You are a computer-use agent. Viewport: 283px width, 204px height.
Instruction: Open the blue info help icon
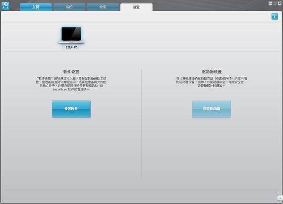point(275,16)
